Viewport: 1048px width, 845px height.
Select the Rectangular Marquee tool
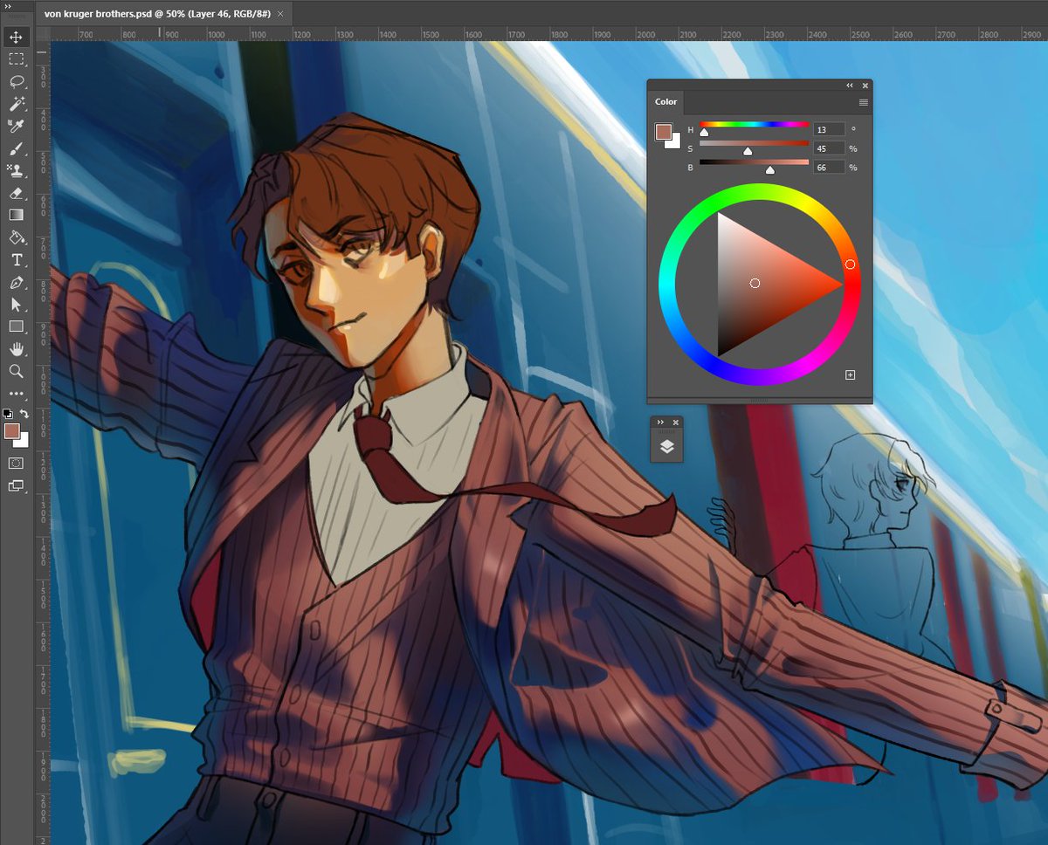[17, 59]
